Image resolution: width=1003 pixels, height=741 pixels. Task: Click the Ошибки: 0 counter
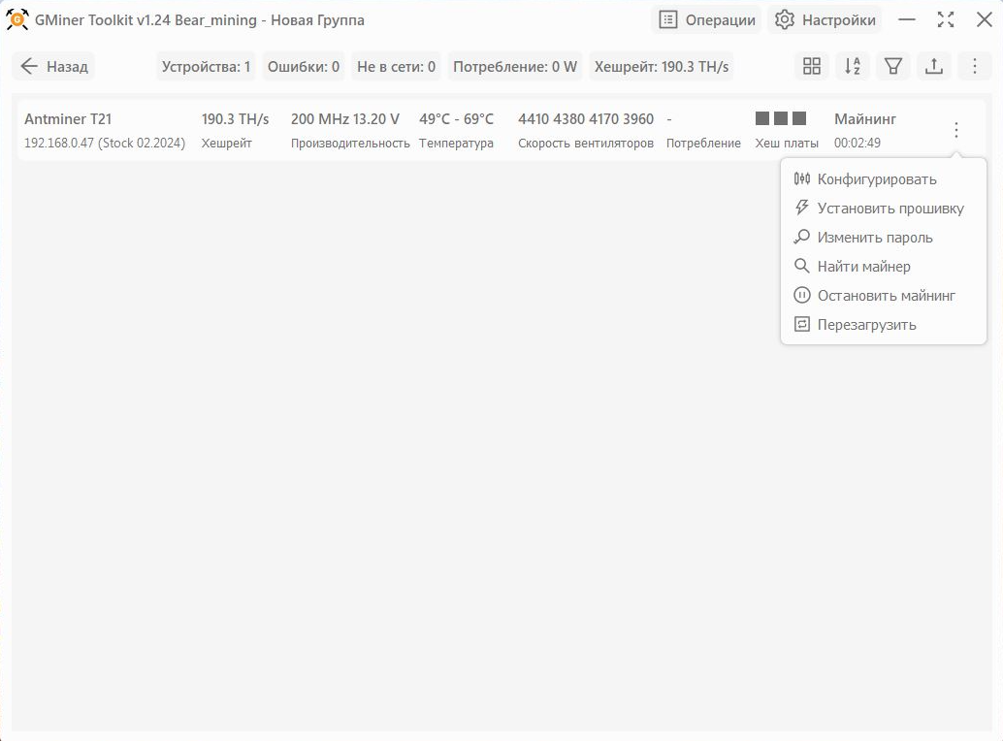pyautogui.click(x=304, y=67)
